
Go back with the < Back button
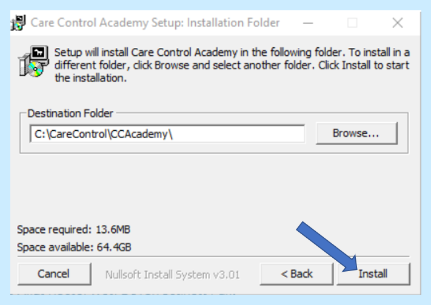coord(296,274)
